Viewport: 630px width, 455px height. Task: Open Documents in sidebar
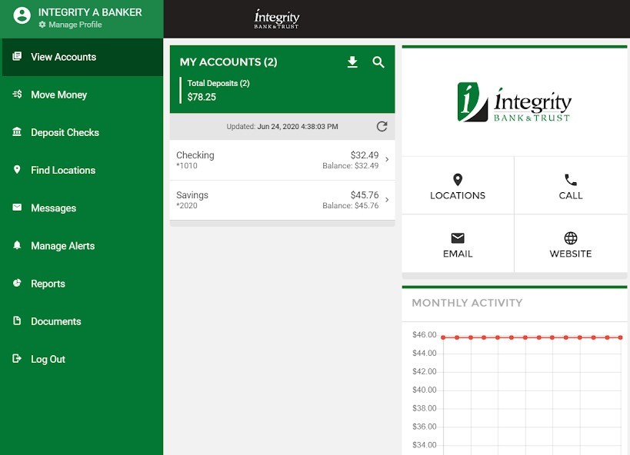click(82, 321)
